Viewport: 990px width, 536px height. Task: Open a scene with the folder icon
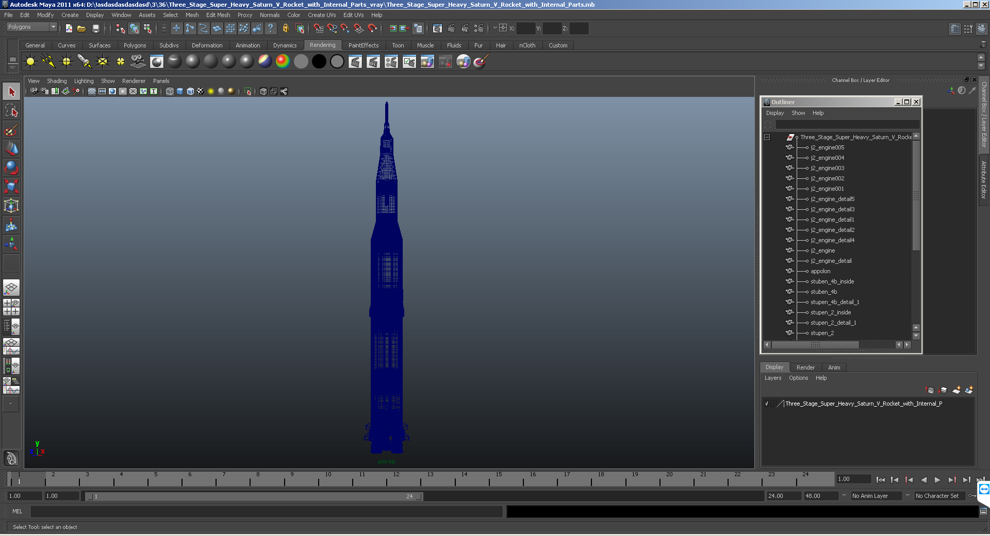(x=81, y=28)
